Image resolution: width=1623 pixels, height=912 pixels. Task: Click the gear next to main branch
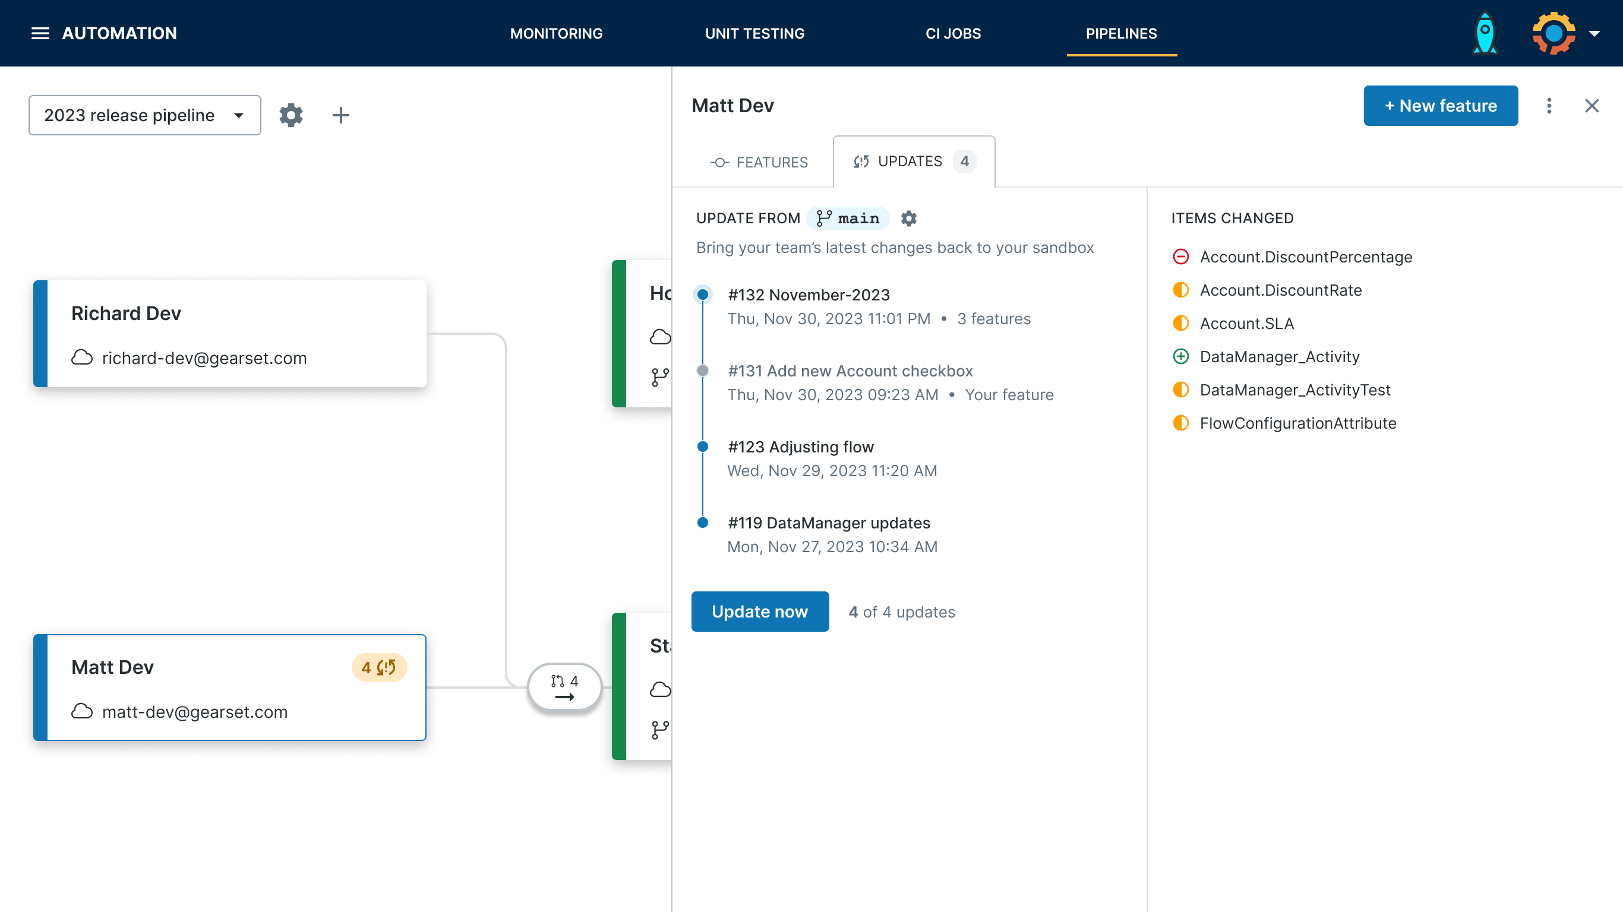pyautogui.click(x=908, y=218)
